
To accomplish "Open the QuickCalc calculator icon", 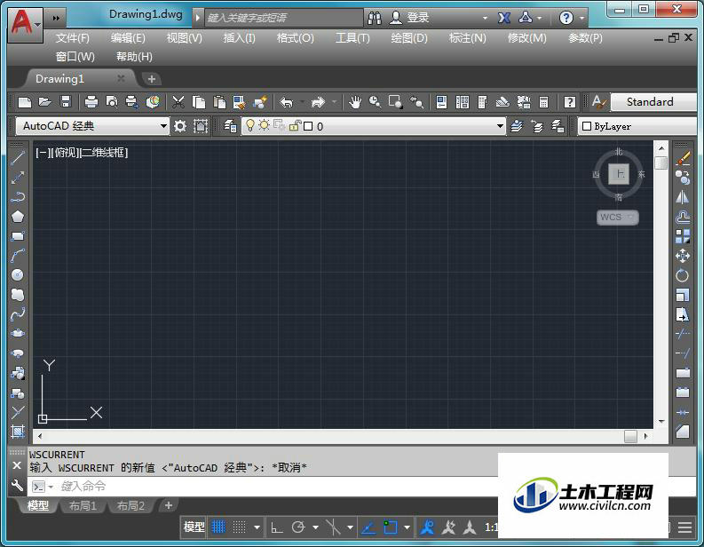I will [x=543, y=102].
